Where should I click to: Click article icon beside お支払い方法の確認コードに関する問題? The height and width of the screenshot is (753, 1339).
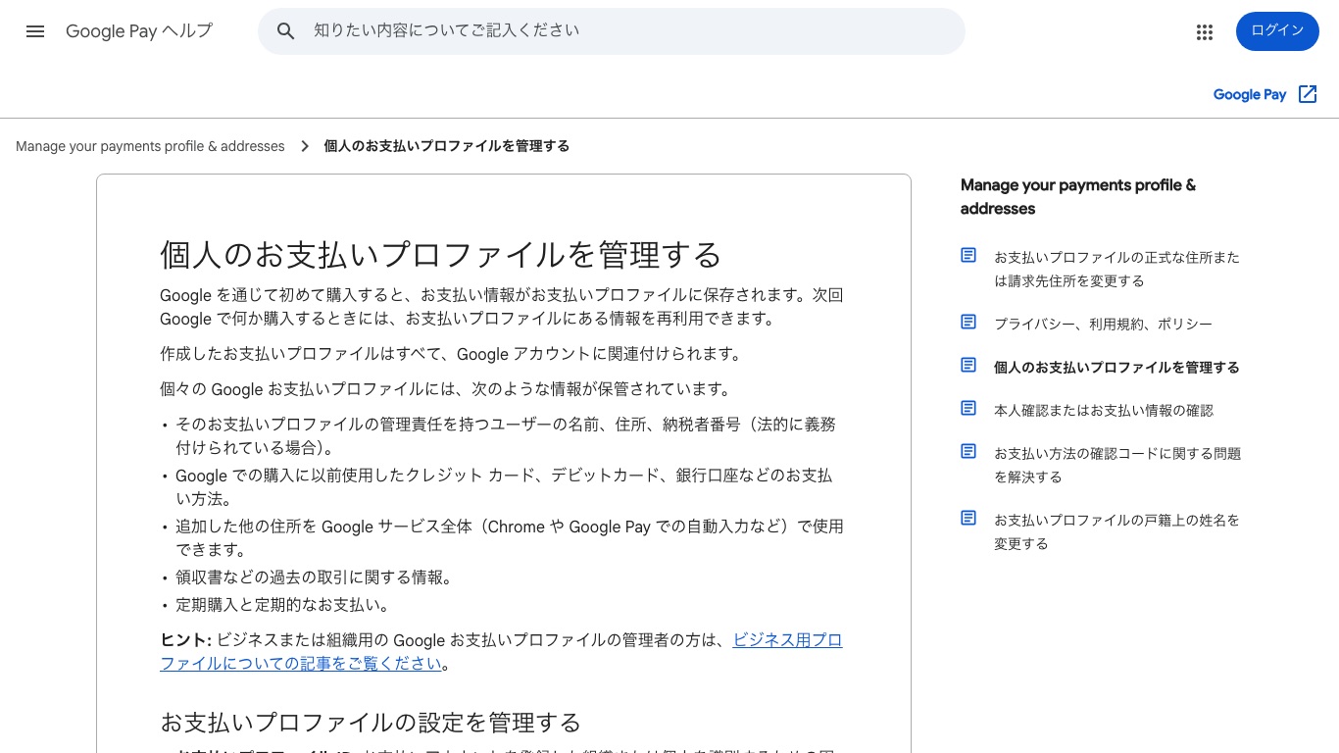(x=968, y=451)
